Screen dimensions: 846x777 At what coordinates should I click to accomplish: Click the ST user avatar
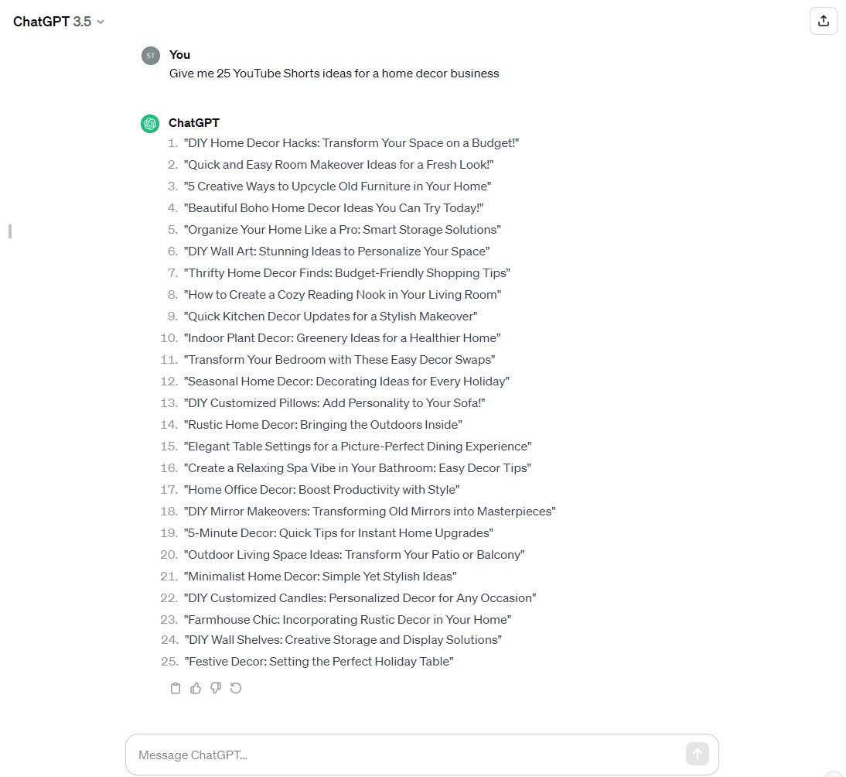[150, 55]
